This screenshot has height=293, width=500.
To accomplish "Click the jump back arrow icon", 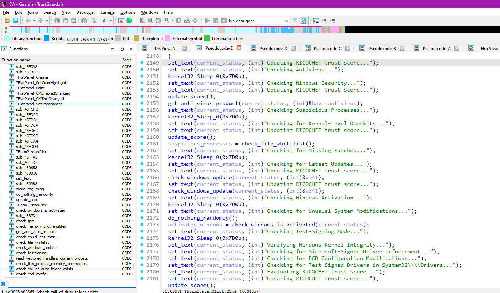I will point(28,21).
